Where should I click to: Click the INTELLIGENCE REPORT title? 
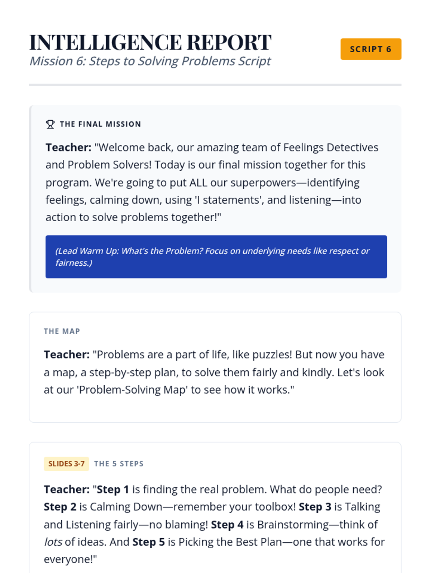pyautogui.click(x=150, y=42)
